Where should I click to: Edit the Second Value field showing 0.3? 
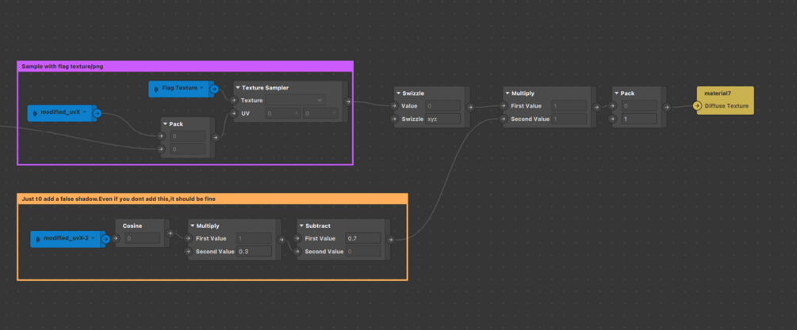[x=254, y=252]
